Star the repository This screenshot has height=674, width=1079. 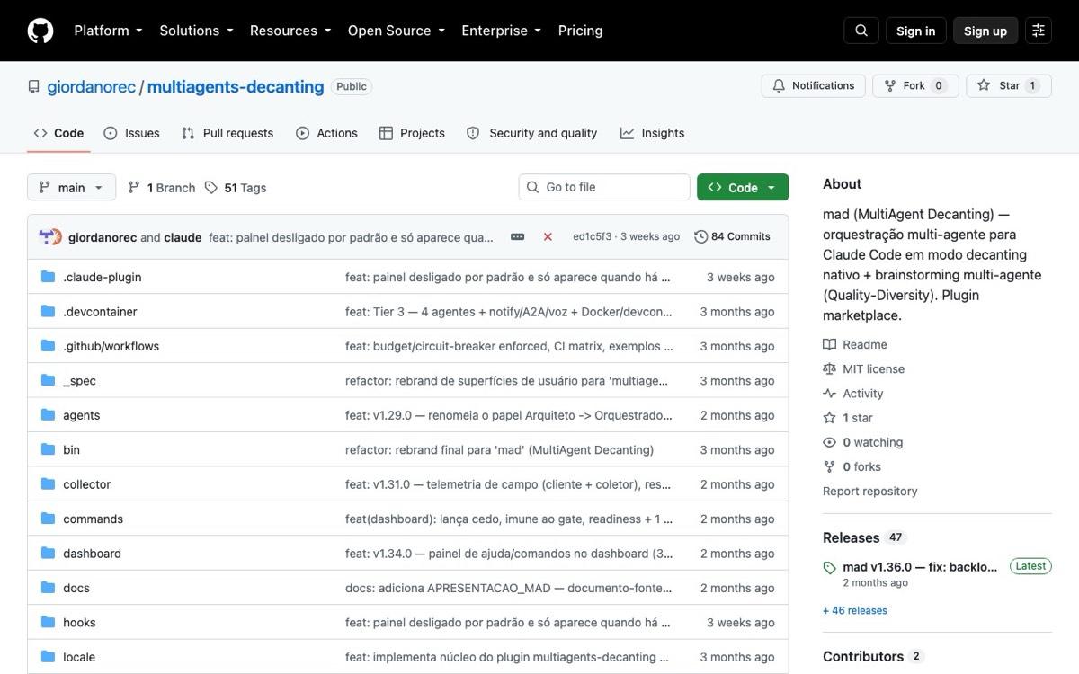pos(1008,86)
